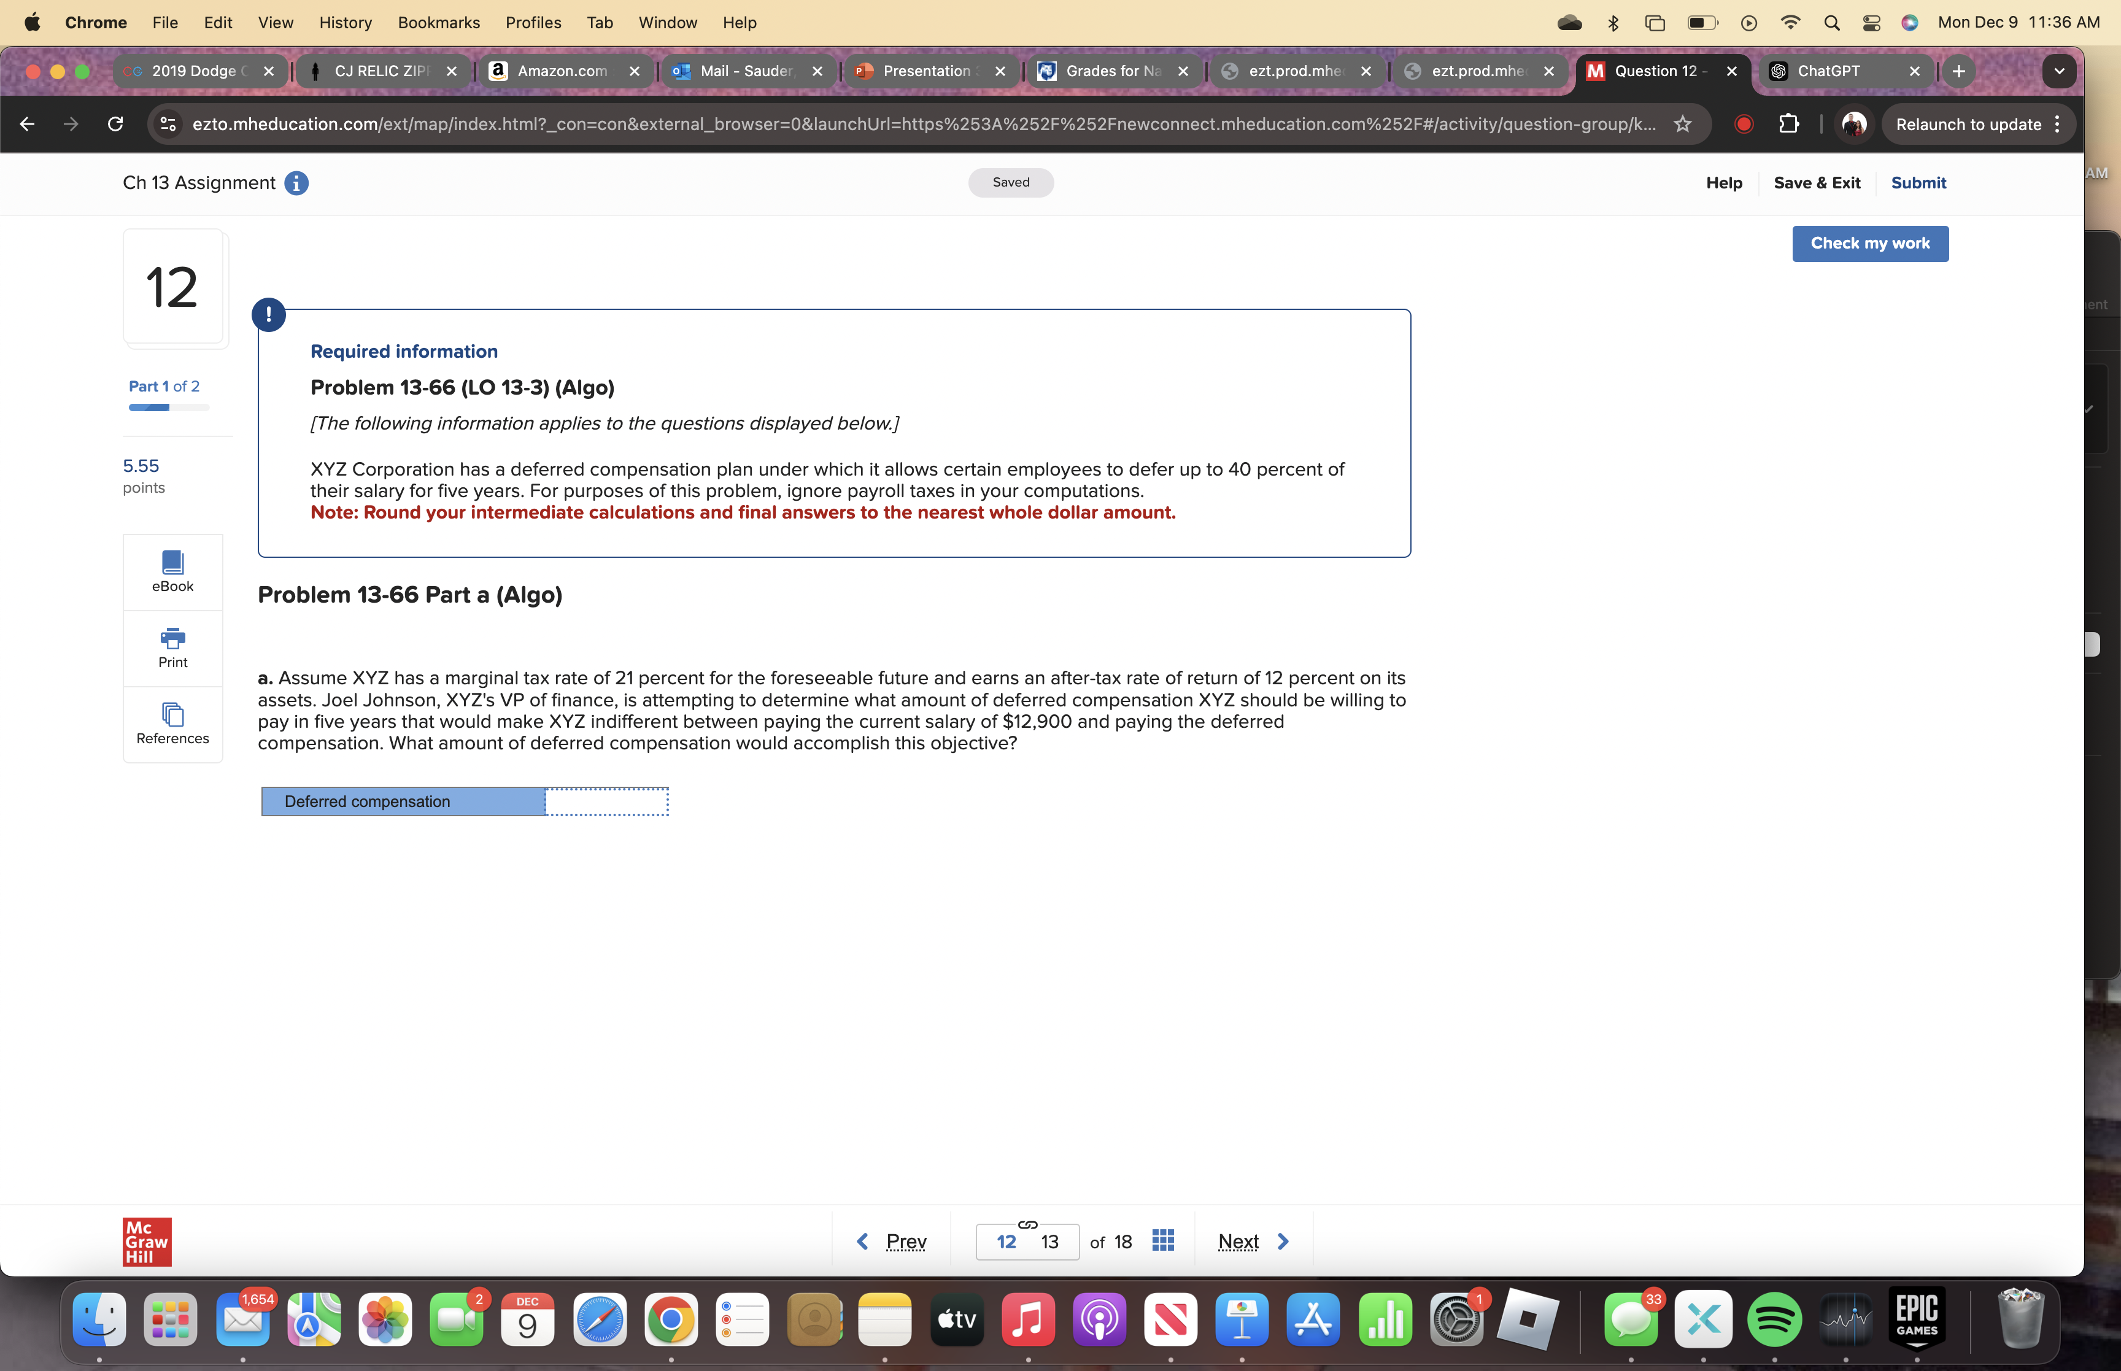
Task: Click the Check my work button
Action: [1869, 243]
